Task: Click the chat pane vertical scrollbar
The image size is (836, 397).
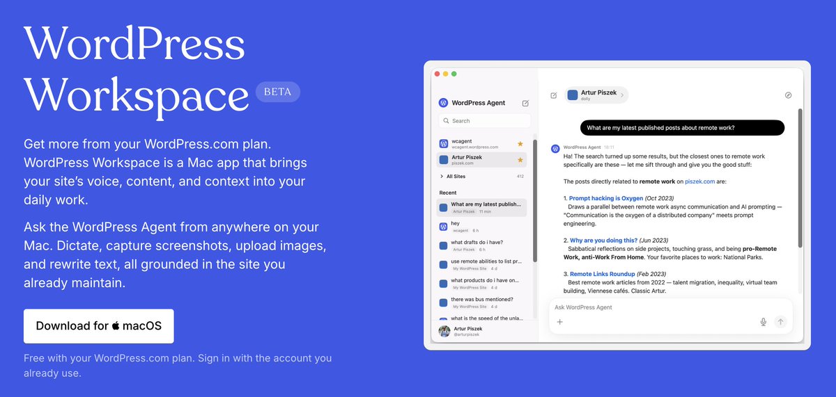Action: point(800,178)
